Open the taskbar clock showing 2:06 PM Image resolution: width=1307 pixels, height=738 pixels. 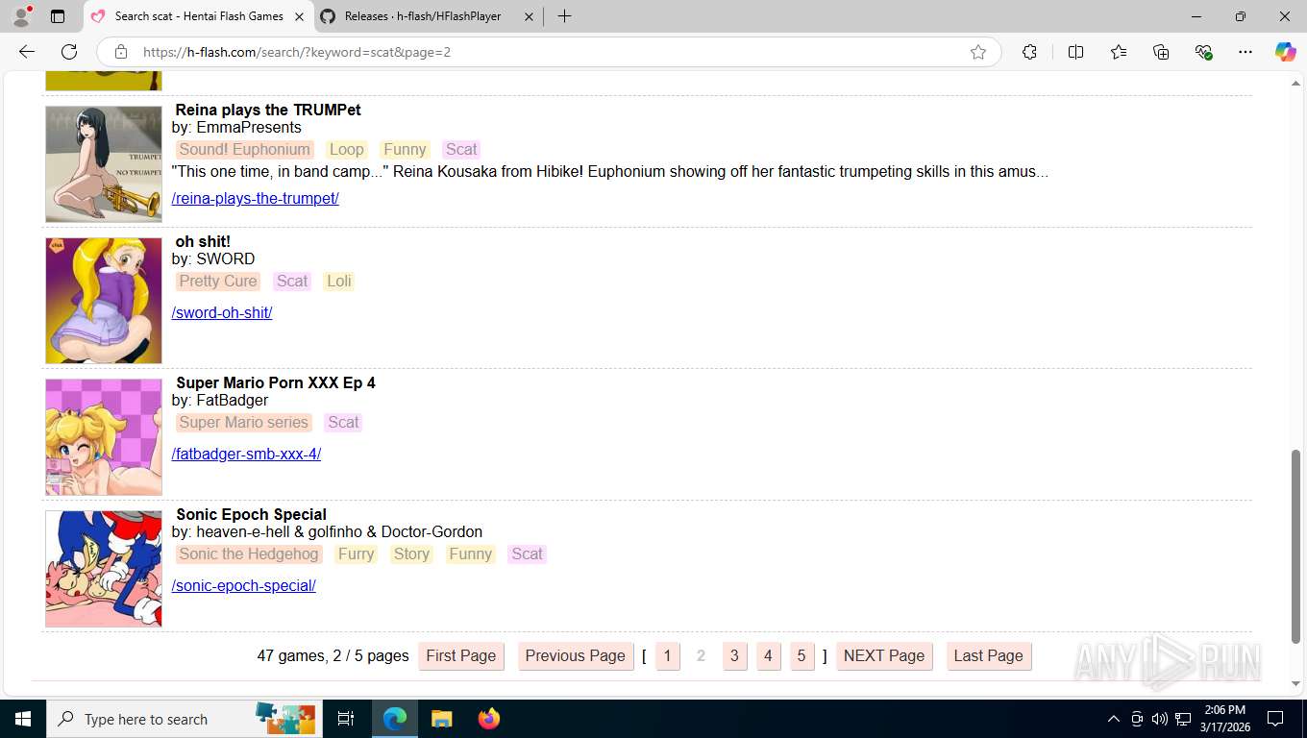click(x=1225, y=719)
